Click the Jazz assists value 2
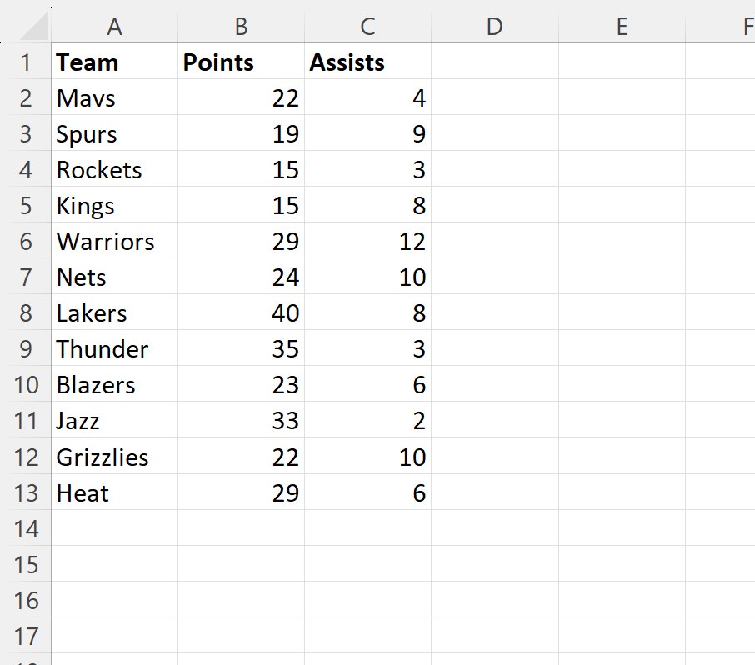 coord(367,421)
